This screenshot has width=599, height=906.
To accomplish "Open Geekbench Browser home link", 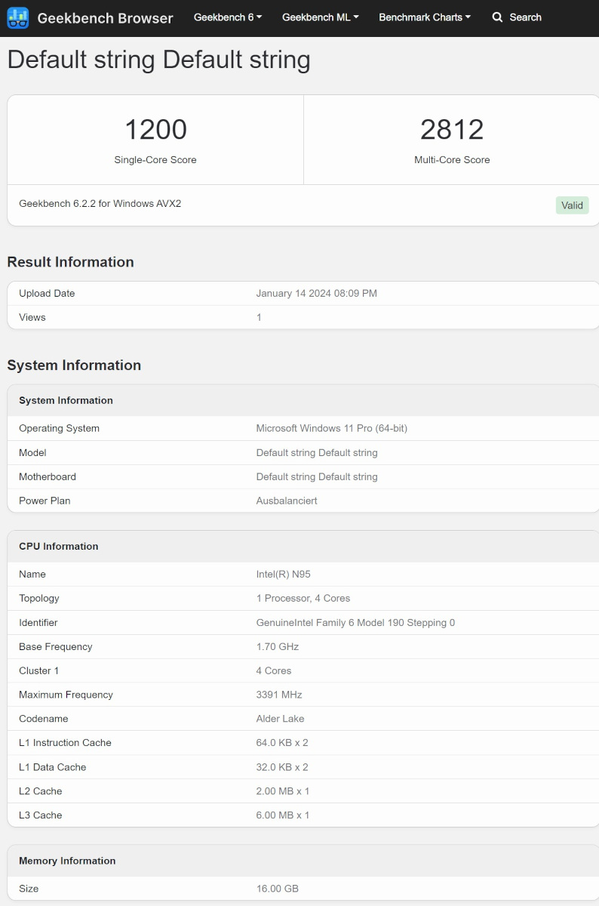I will [x=105, y=17].
